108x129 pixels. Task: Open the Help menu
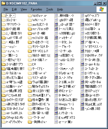[60, 9]
